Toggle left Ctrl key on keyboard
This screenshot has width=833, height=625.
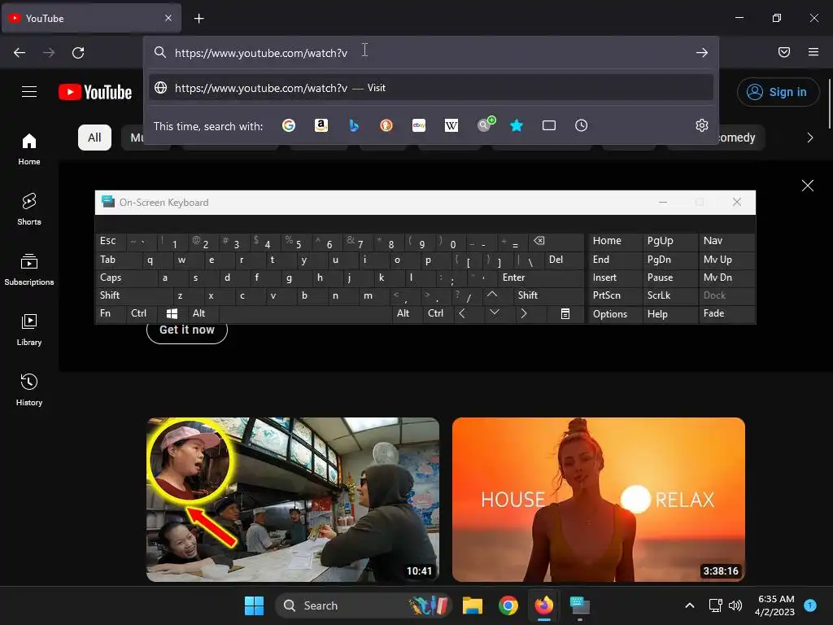[x=142, y=313]
